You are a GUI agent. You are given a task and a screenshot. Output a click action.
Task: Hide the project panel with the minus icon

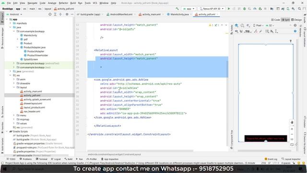point(72,14)
